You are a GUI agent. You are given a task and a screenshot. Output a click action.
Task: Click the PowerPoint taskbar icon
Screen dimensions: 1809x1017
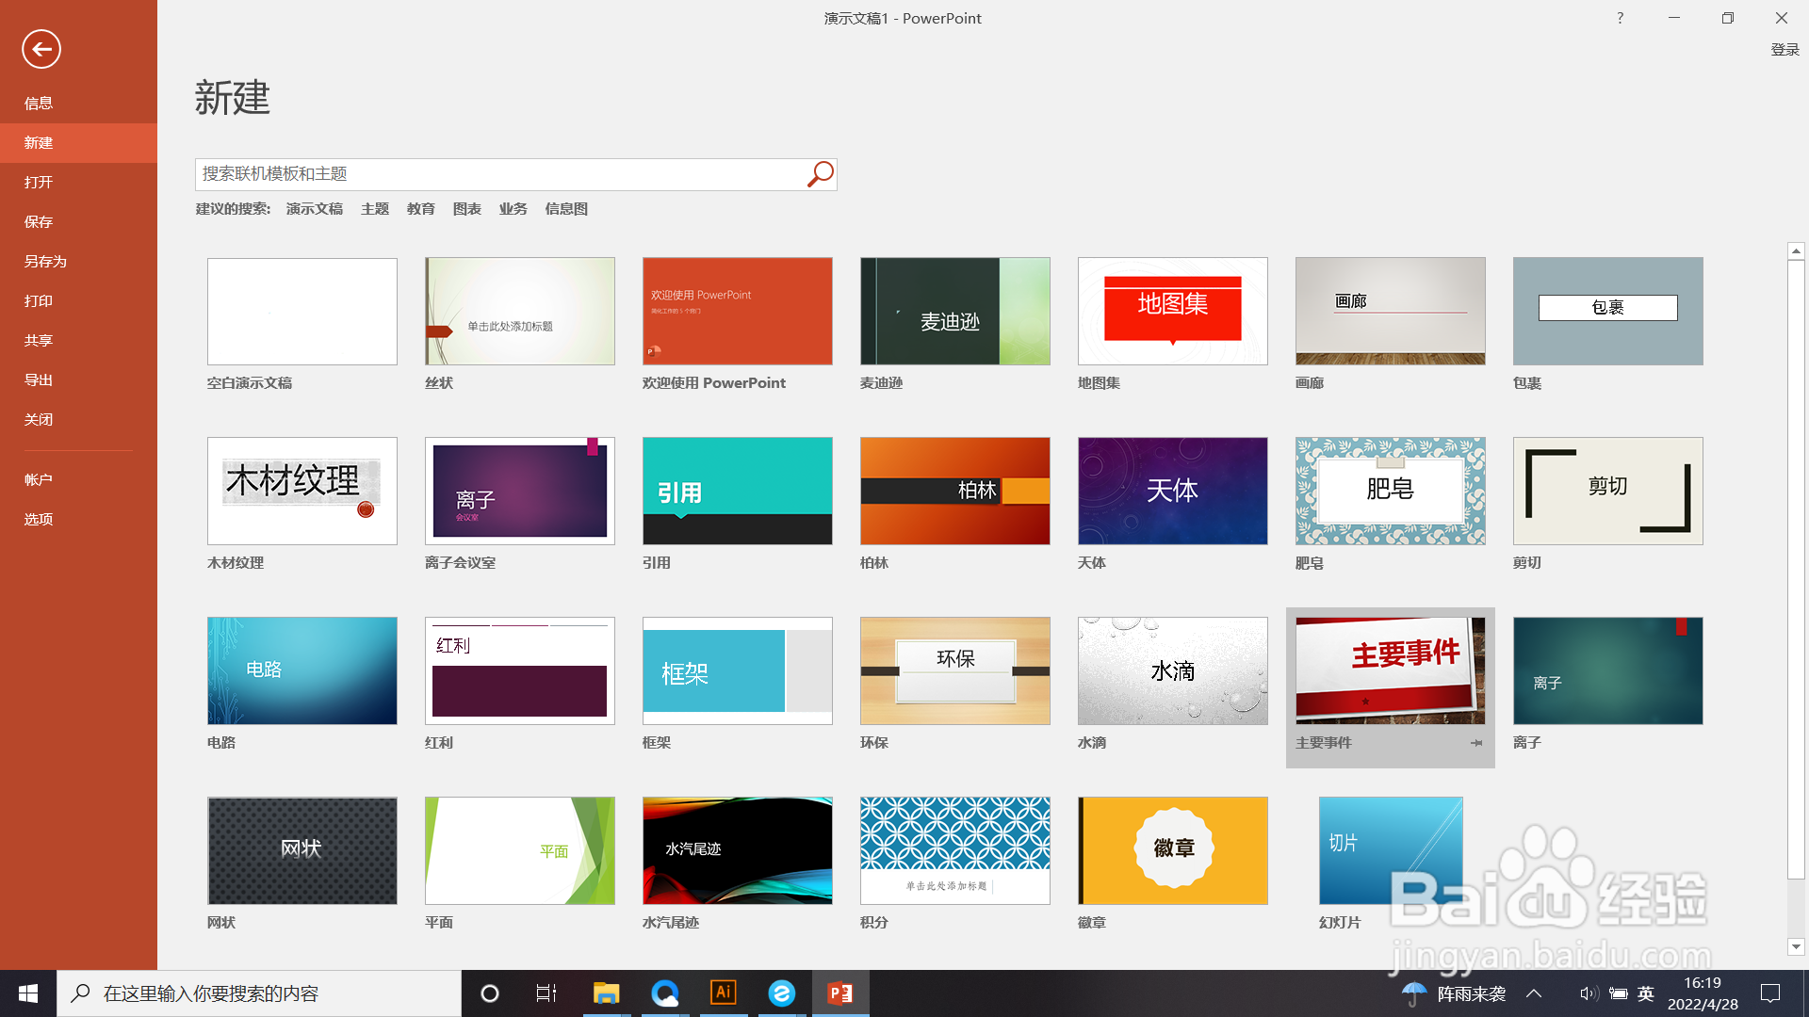click(x=839, y=993)
